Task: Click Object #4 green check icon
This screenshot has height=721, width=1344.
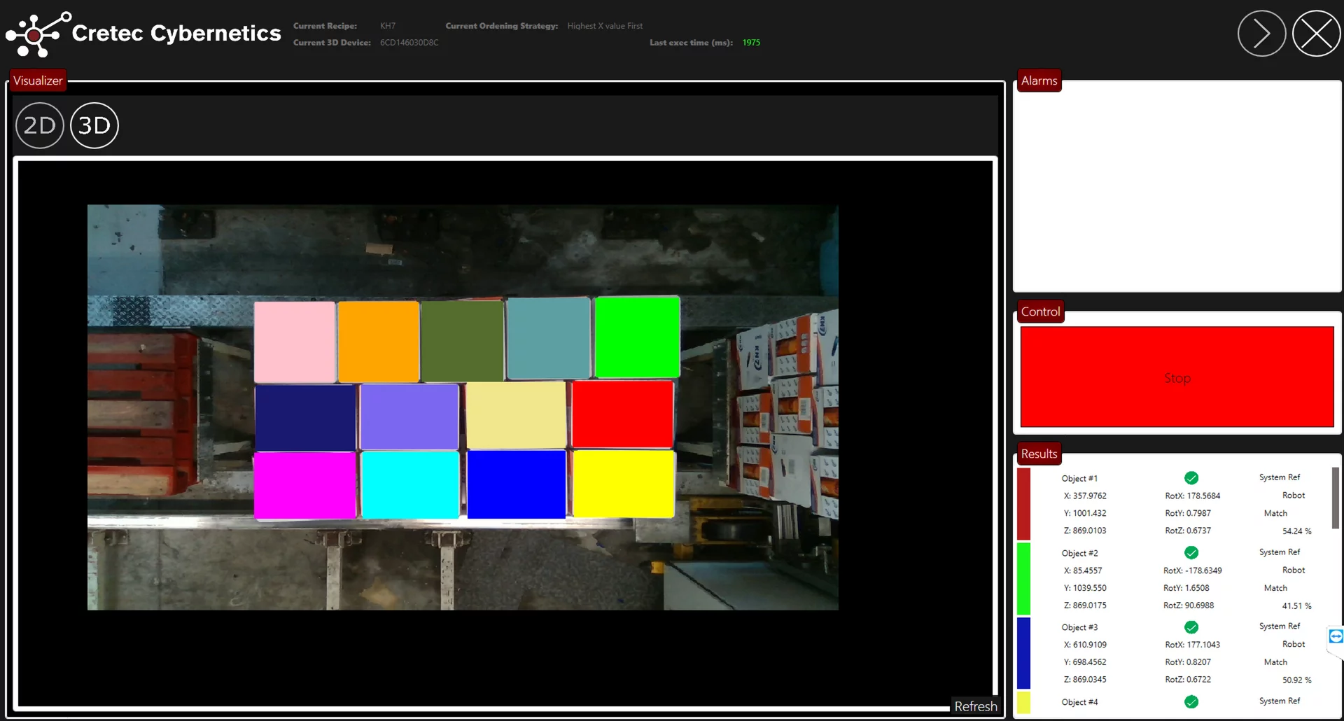Action: pyautogui.click(x=1191, y=702)
